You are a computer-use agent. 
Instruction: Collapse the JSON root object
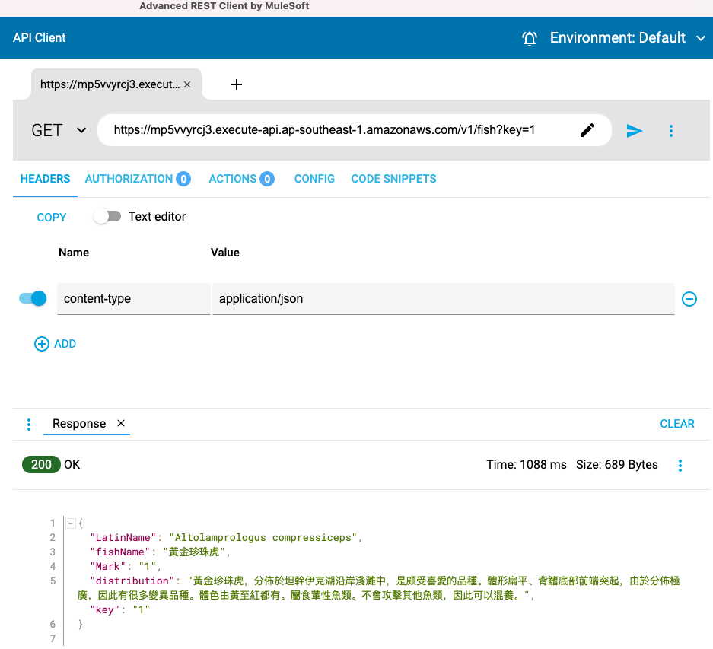pos(71,523)
